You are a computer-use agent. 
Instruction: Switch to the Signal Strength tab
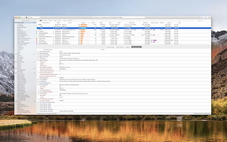click(x=120, y=47)
